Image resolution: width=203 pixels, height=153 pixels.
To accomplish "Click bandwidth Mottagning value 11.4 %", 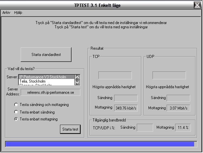I will click(x=183, y=128).
